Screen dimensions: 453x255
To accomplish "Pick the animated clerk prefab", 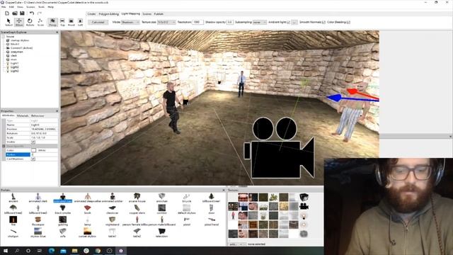I will [38, 198].
